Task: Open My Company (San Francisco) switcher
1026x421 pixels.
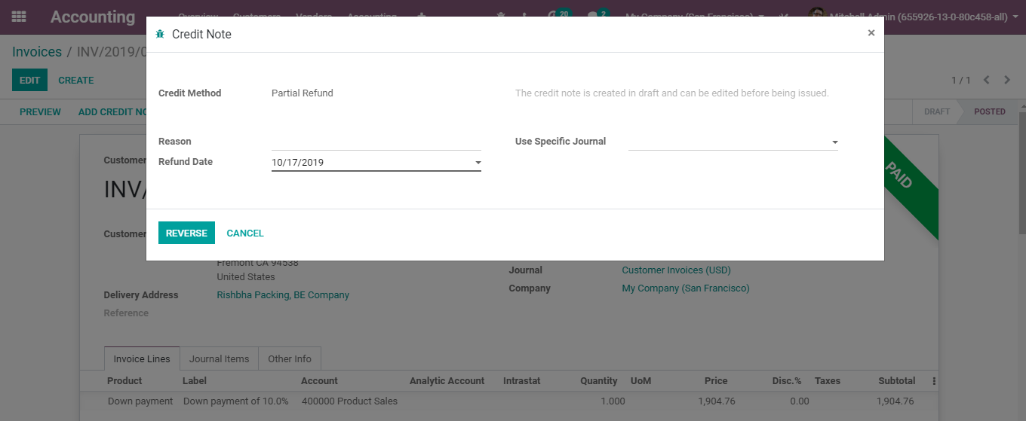Action: point(694,17)
